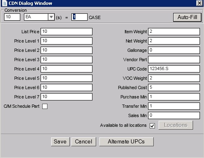Click the Auto-Fill button
Viewport: 204px width, 158px height.
(187, 17)
